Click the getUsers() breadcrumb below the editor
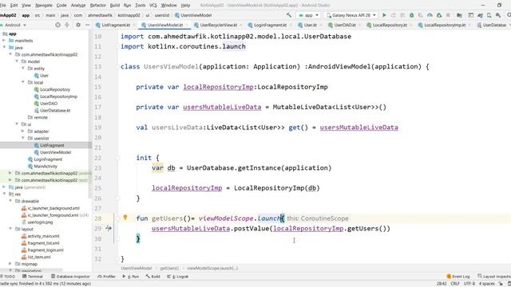 tap(169, 268)
